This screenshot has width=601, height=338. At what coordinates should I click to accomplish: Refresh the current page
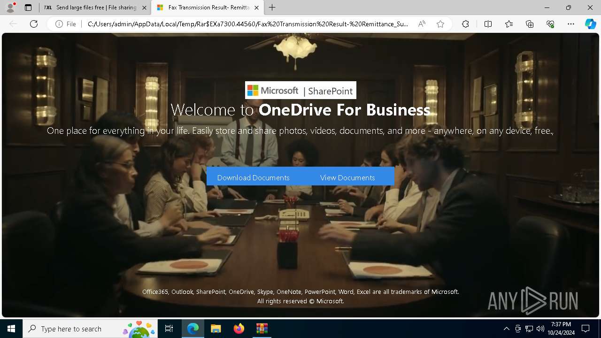[34, 24]
